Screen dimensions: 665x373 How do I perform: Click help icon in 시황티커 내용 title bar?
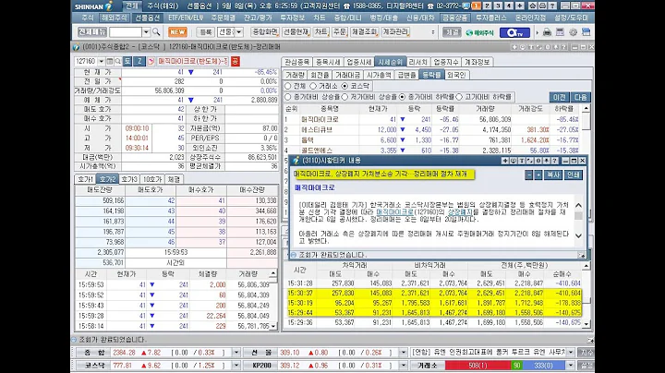click(x=555, y=161)
